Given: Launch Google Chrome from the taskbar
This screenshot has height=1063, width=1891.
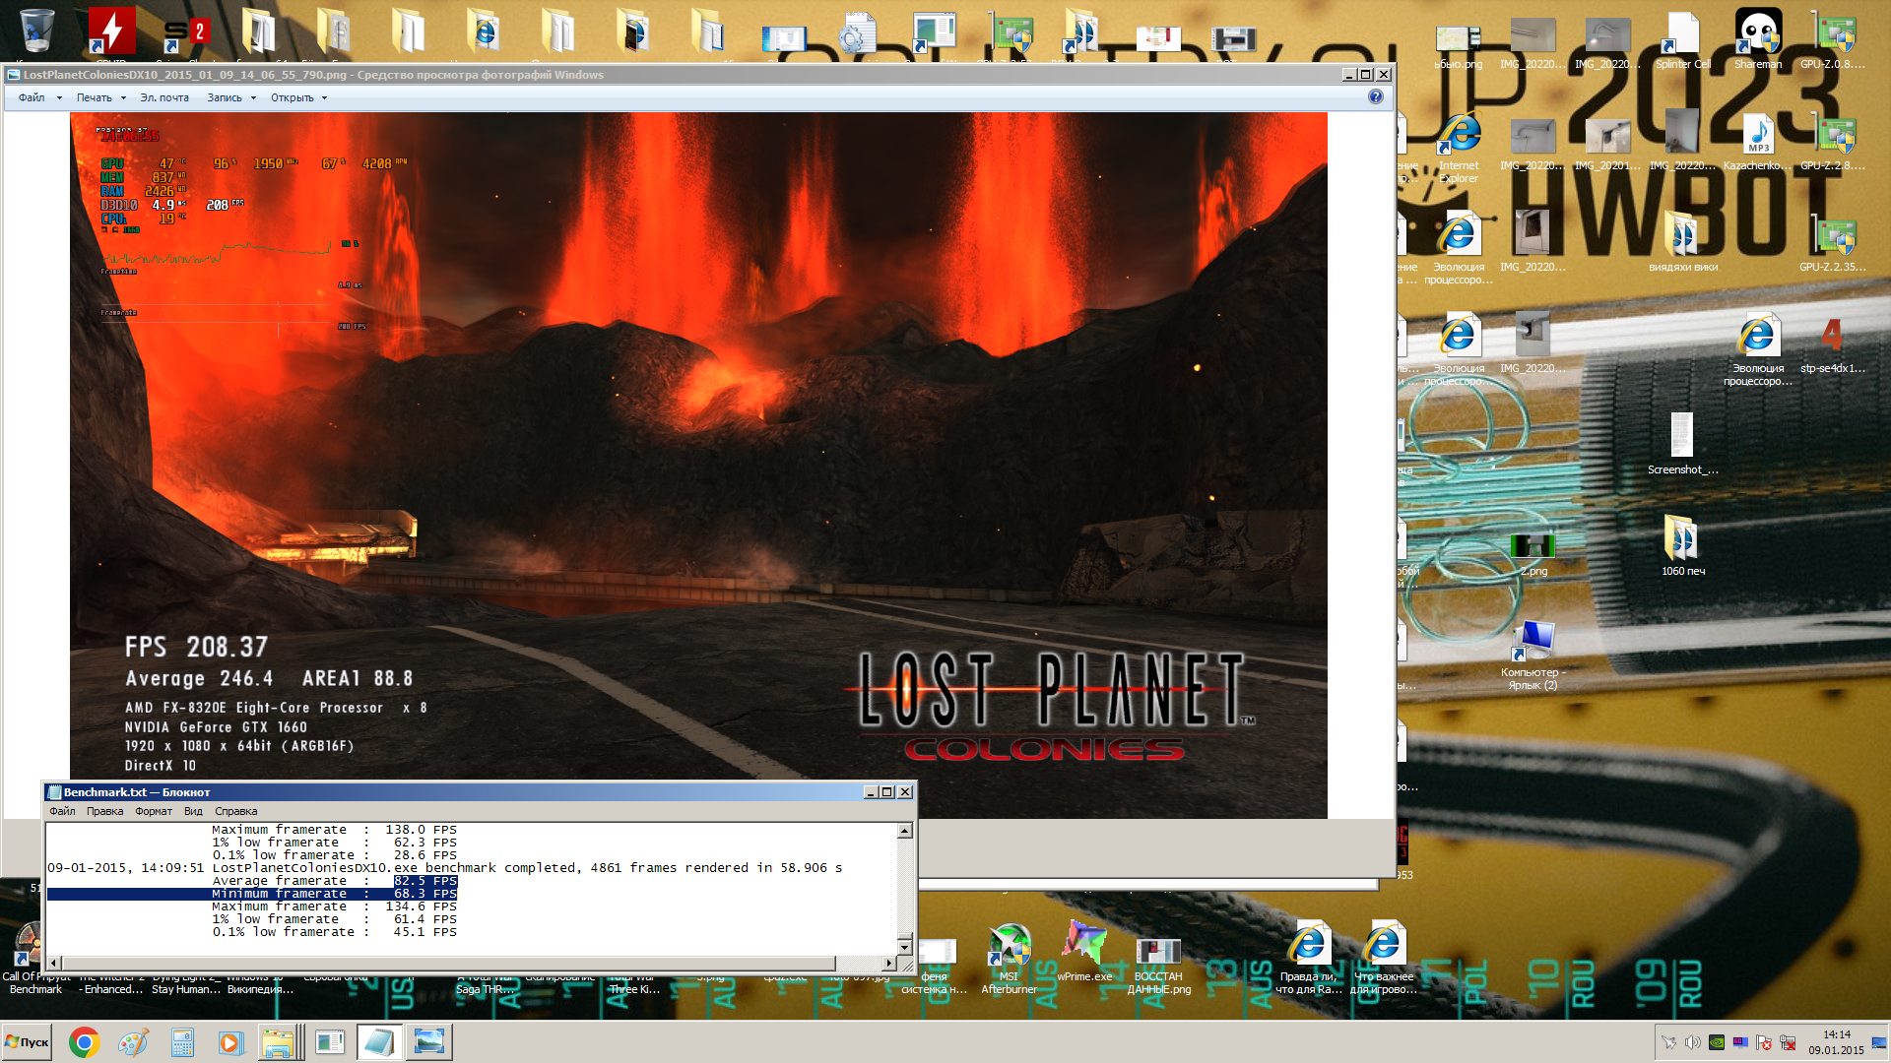Looking at the screenshot, I should pyautogui.click(x=84, y=1042).
